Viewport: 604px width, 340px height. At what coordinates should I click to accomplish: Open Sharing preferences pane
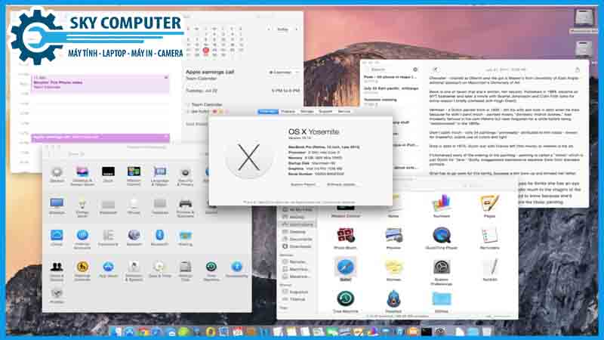coord(185,238)
